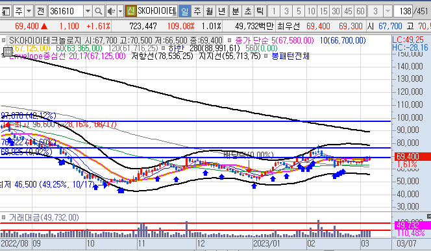This screenshot has height=251, width=431.
Task: Click the speaker sound icon
Action: (x=111, y=11)
